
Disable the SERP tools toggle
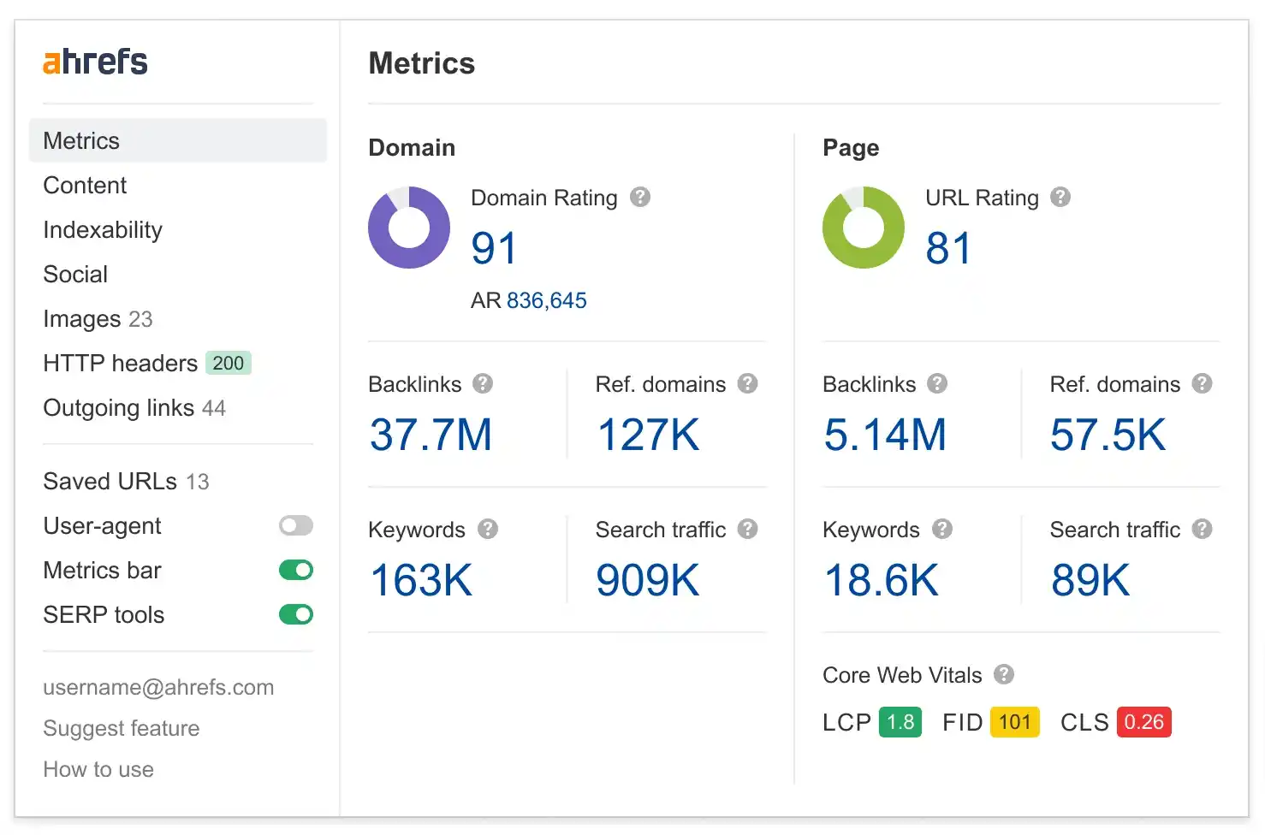pos(296,614)
